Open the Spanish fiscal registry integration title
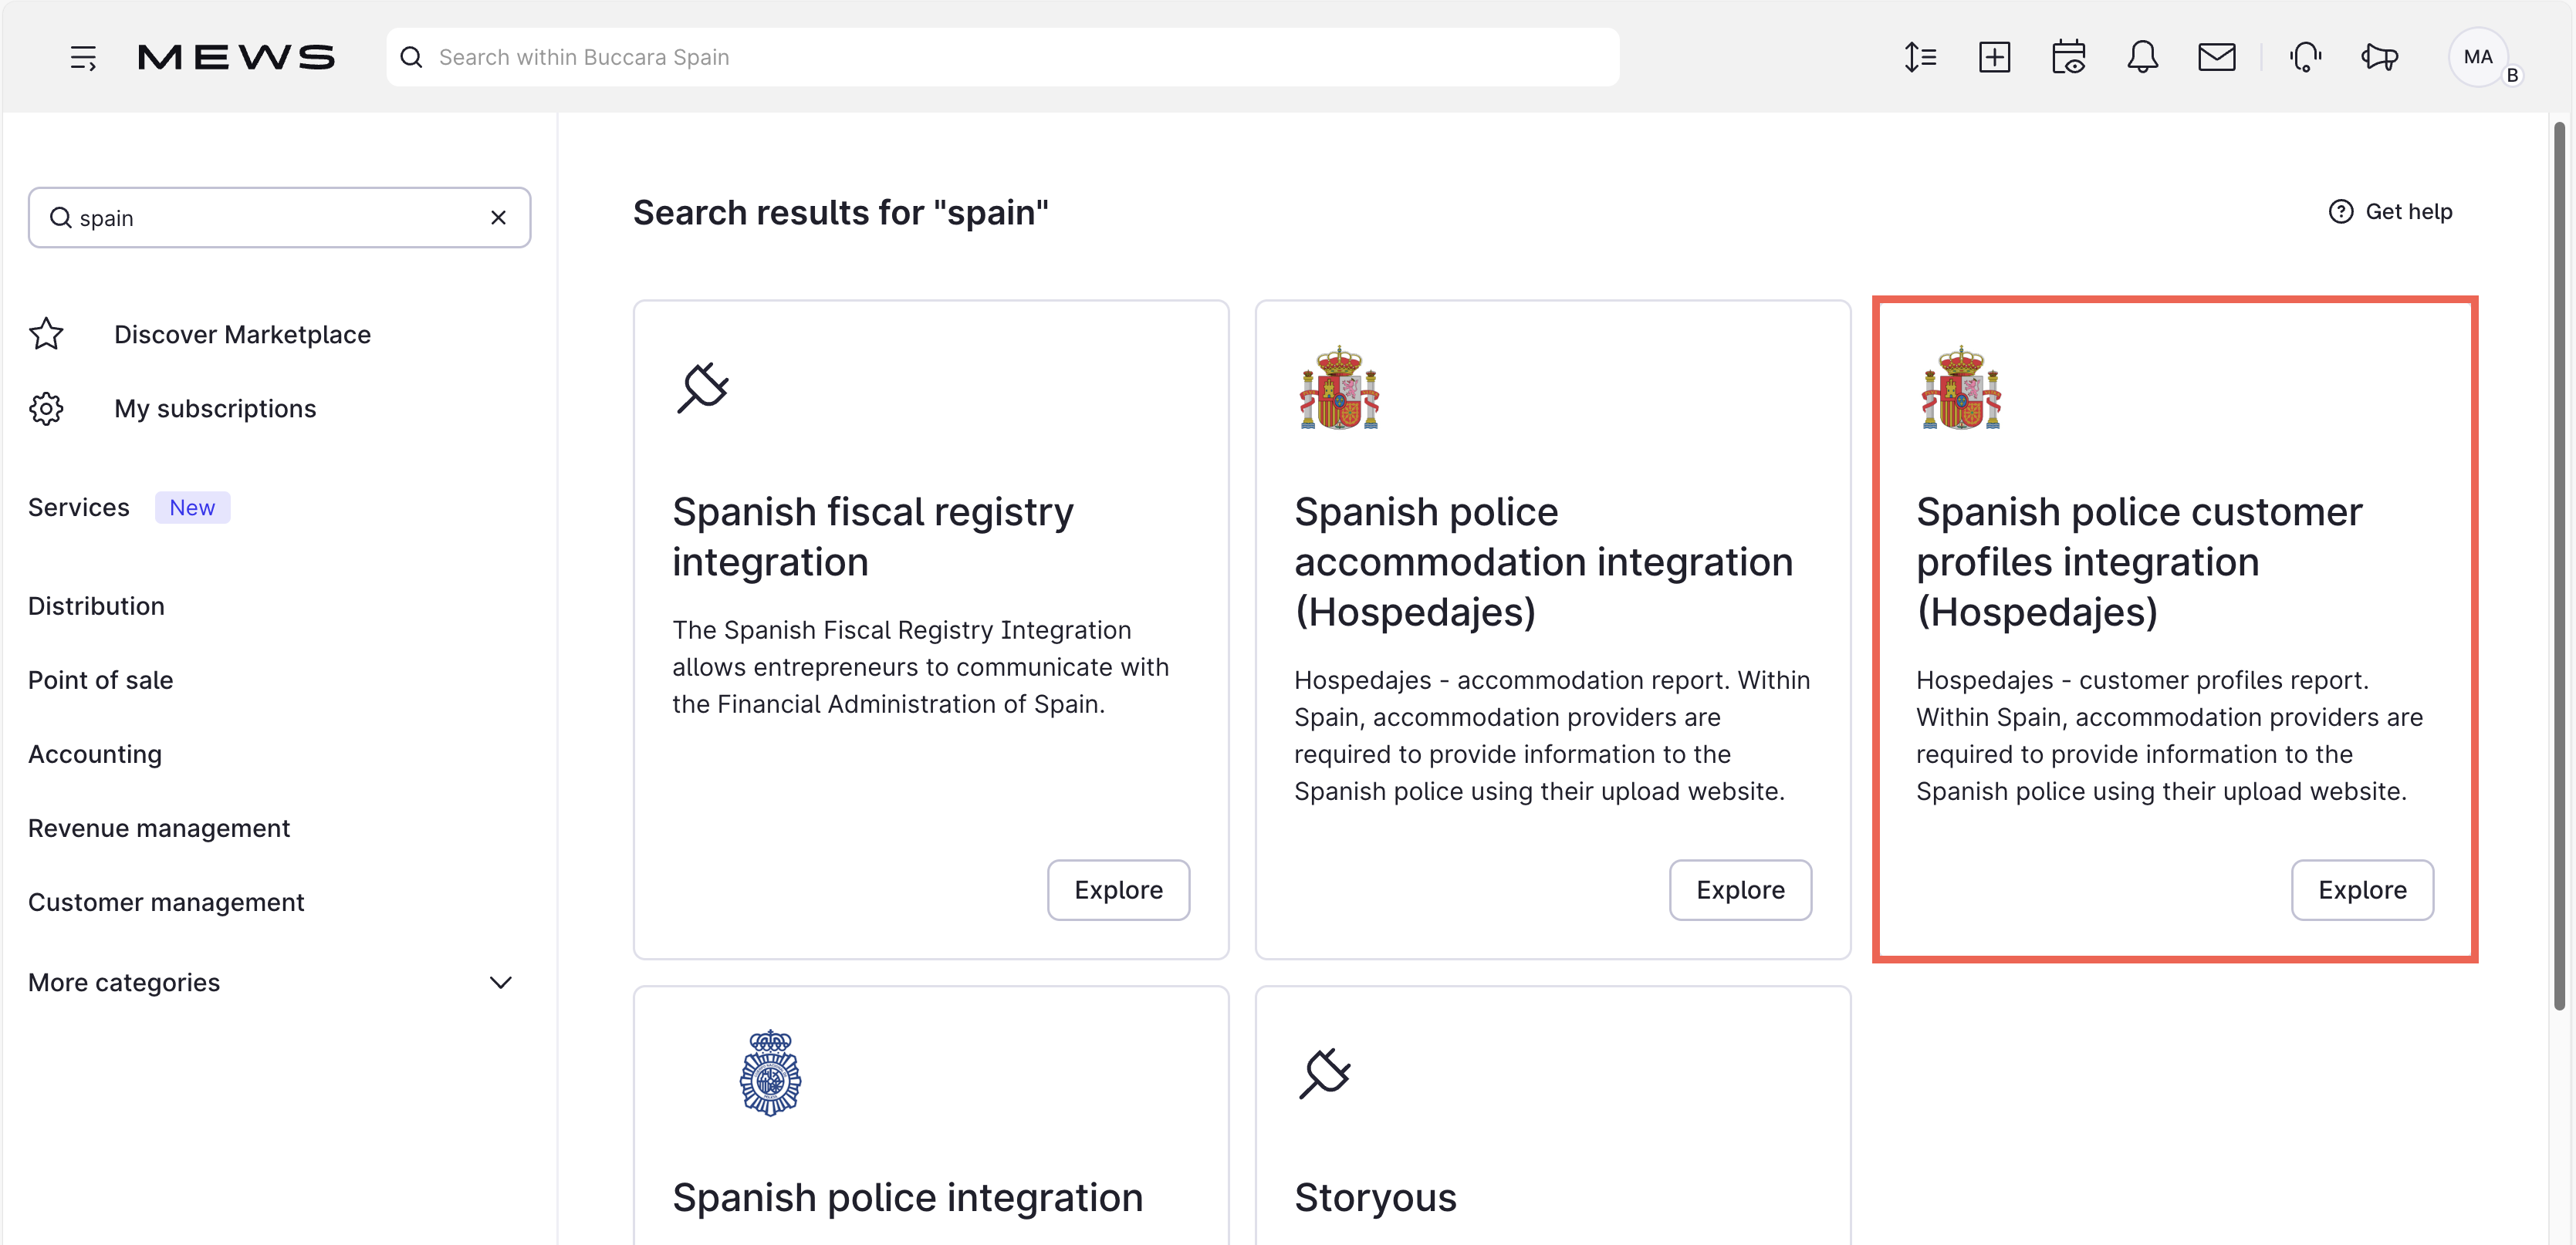Viewport: 2576px width, 1245px height. click(x=872, y=537)
